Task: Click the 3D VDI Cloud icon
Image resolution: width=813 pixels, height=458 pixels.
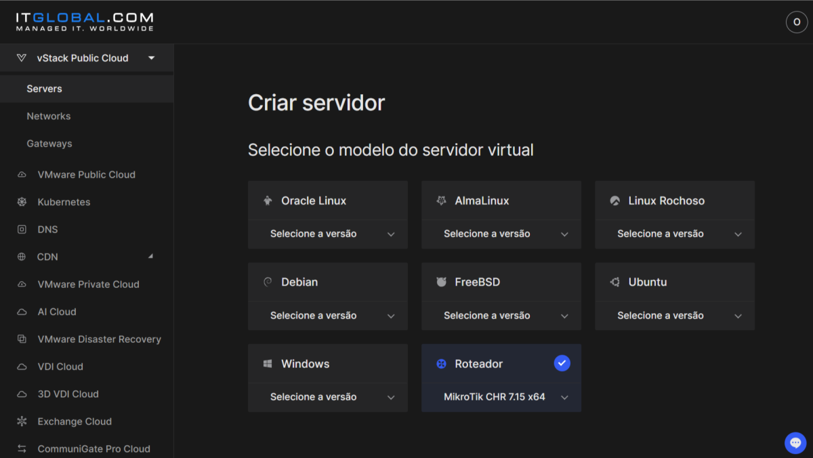Action: coord(22,394)
